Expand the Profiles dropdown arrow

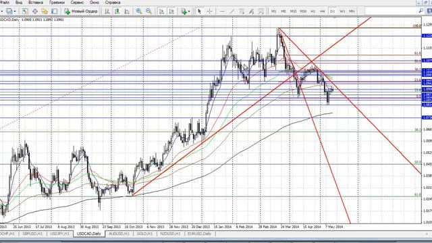coord(15,11)
